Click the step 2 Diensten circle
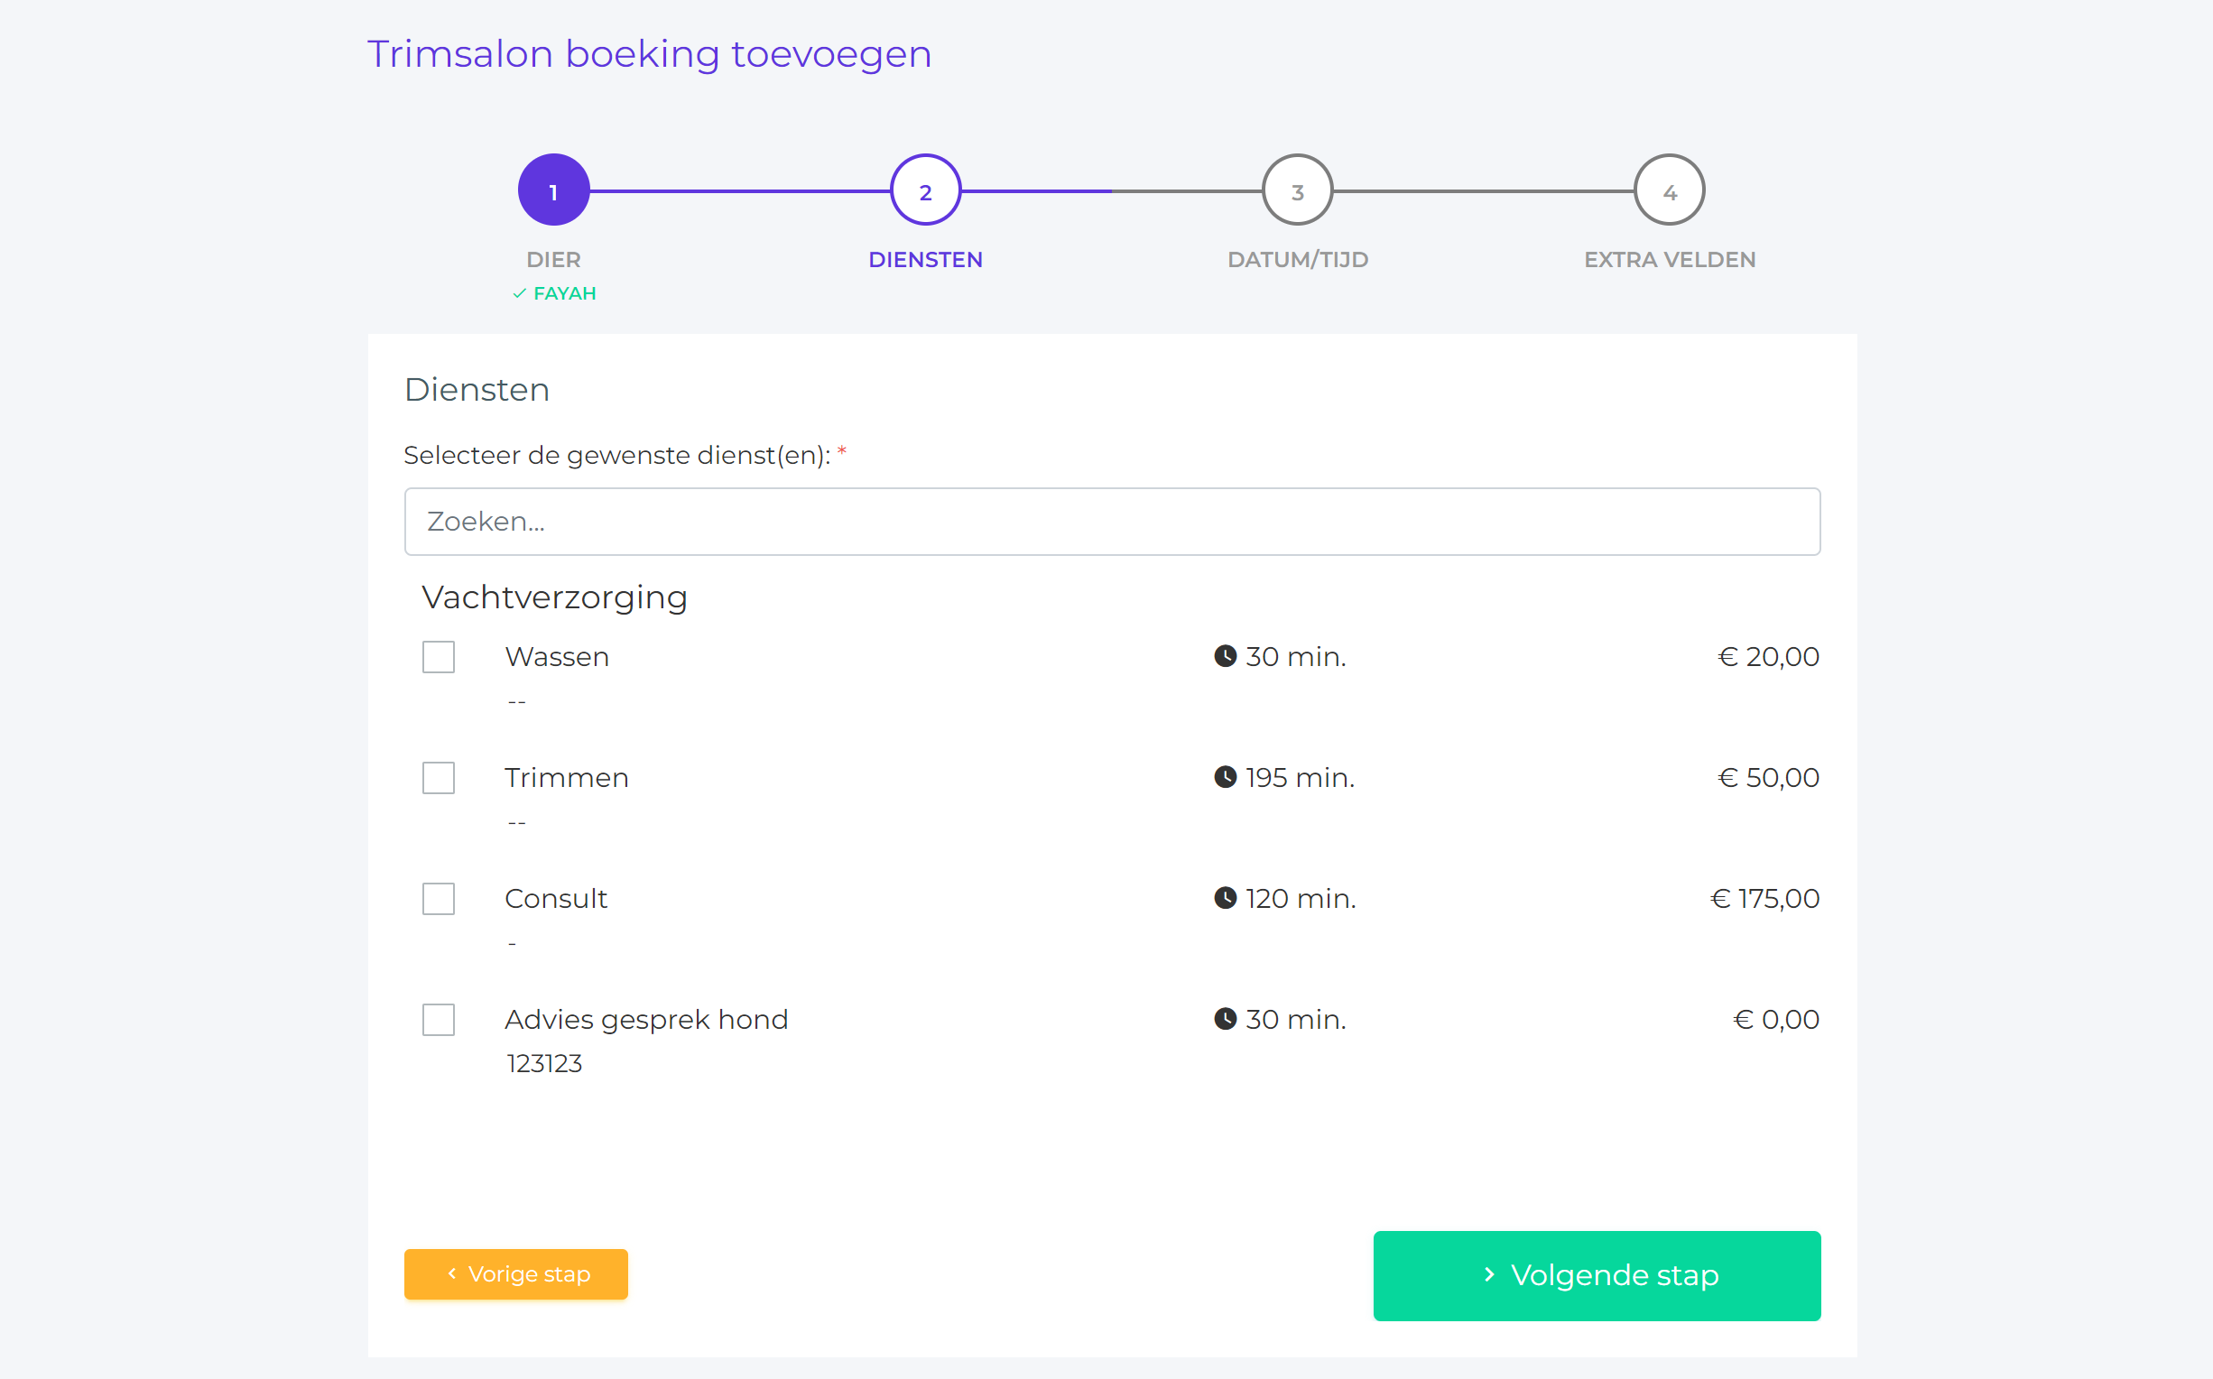The image size is (2213, 1379). click(x=925, y=190)
